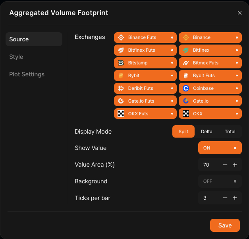Click the green Bitfinex leaf logo

pyautogui.click(x=186, y=50)
